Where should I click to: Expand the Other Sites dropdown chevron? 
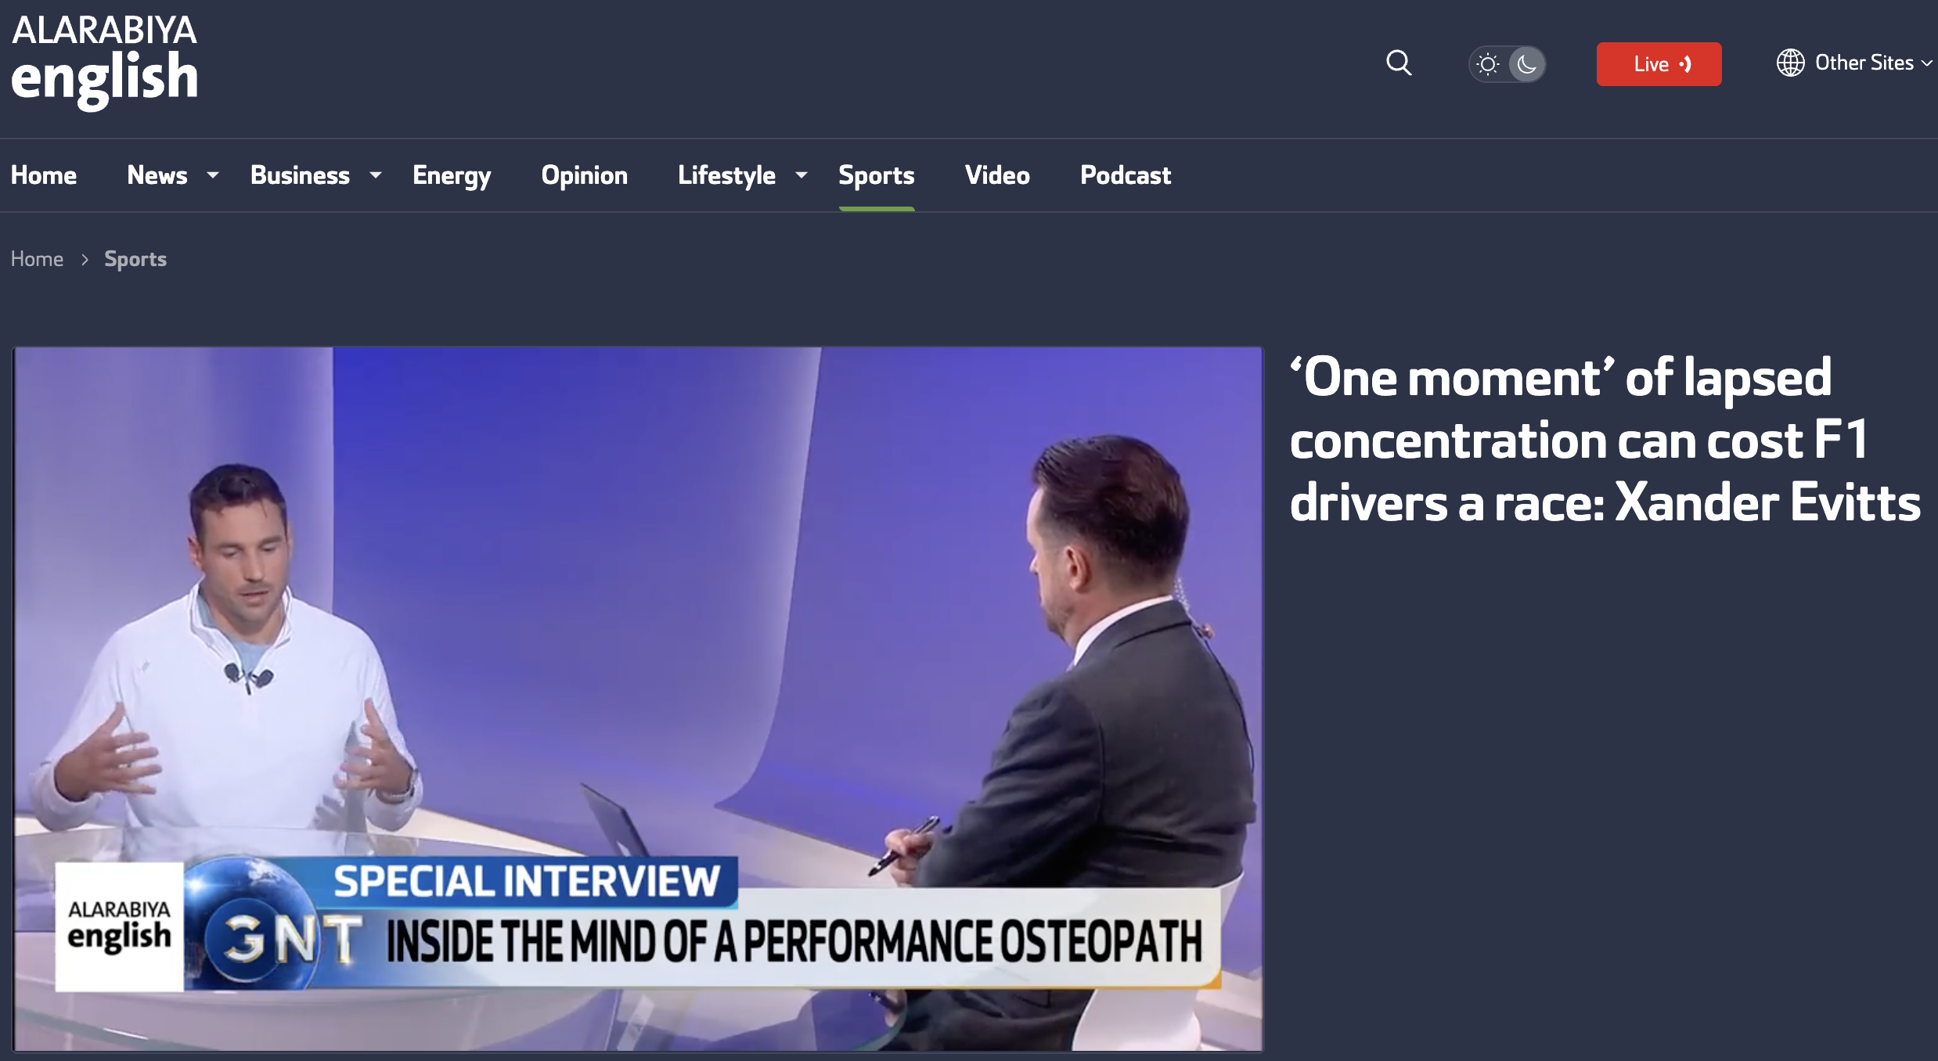1926,63
